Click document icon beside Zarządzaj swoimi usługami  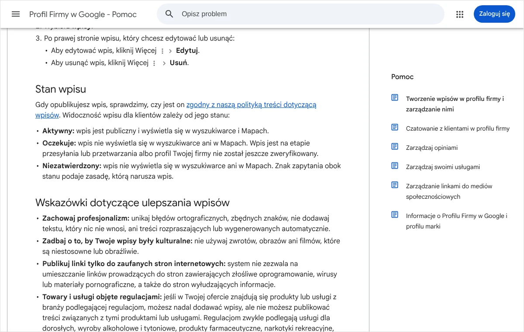pyautogui.click(x=395, y=166)
